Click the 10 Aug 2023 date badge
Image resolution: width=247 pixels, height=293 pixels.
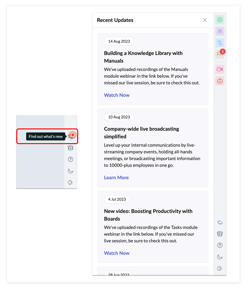[119, 117]
